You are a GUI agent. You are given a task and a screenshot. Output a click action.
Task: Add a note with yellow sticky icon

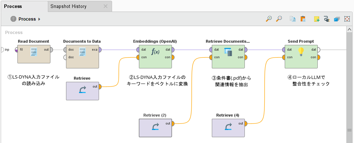coord(317,19)
